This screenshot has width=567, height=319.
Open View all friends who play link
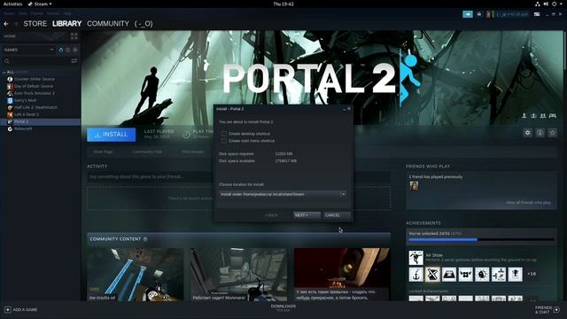[x=528, y=203]
